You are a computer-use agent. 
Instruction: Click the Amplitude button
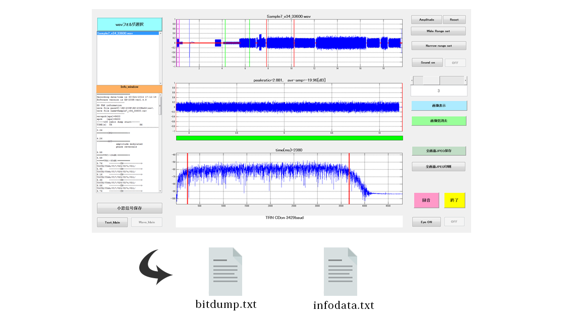pyautogui.click(x=426, y=20)
